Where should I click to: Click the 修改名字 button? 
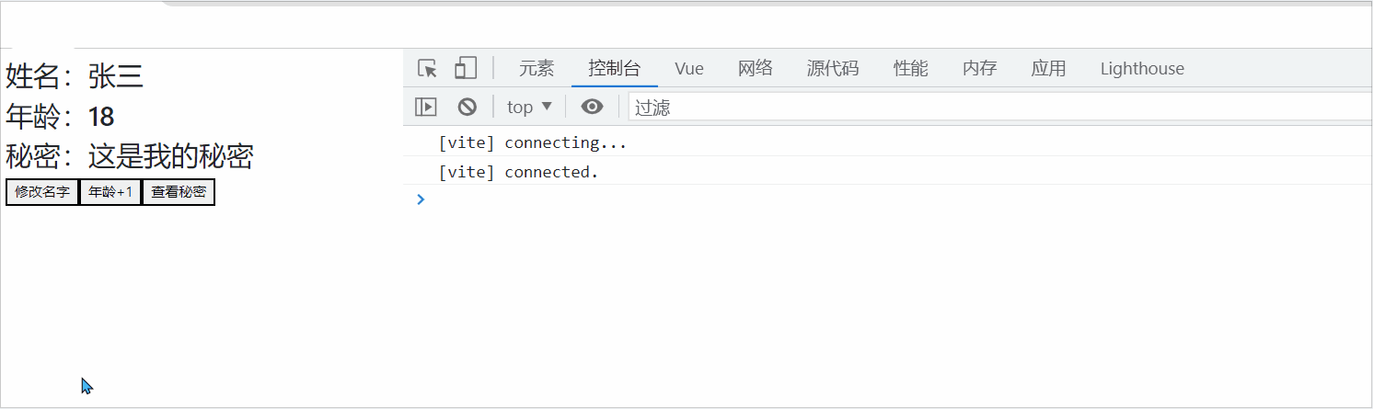coord(42,192)
